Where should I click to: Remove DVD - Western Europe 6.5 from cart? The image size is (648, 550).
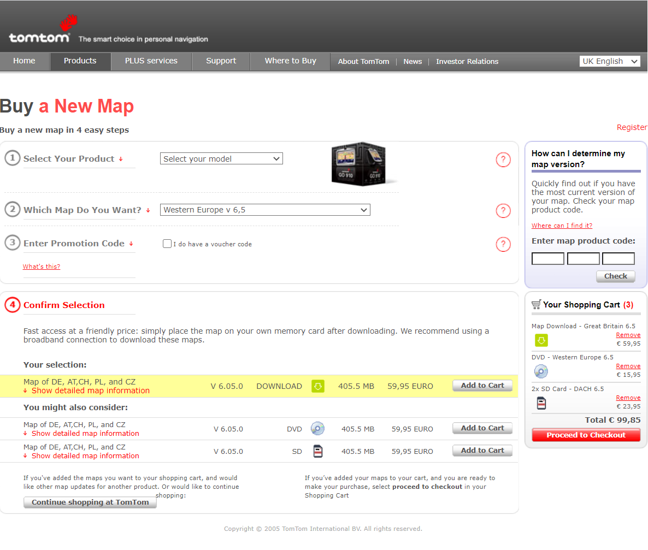click(x=628, y=366)
